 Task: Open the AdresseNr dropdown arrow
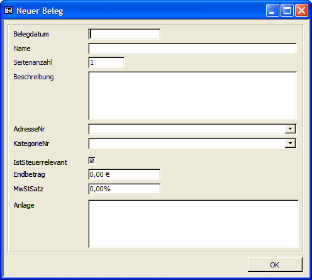click(x=290, y=128)
